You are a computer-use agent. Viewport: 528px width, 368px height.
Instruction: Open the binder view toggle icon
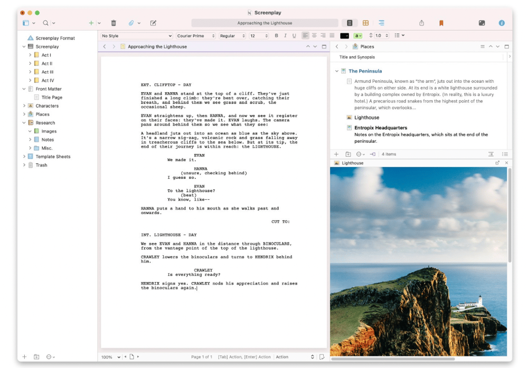click(26, 23)
